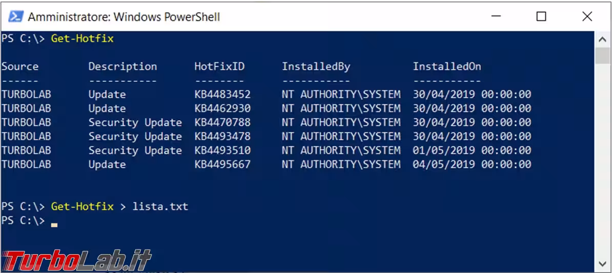Click the TurboLab.it watermark logo

click(77, 260)
